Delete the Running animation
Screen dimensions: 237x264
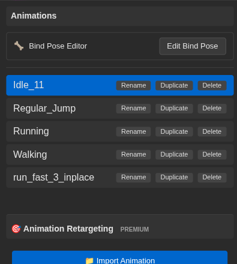[212, 131]
